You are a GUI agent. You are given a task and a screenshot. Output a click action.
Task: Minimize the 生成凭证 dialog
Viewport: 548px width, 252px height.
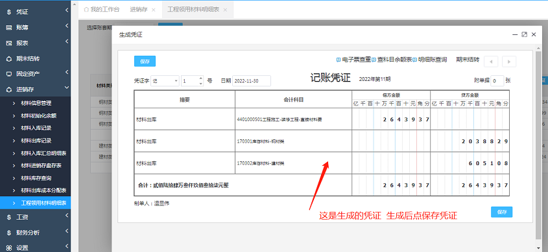515,34
